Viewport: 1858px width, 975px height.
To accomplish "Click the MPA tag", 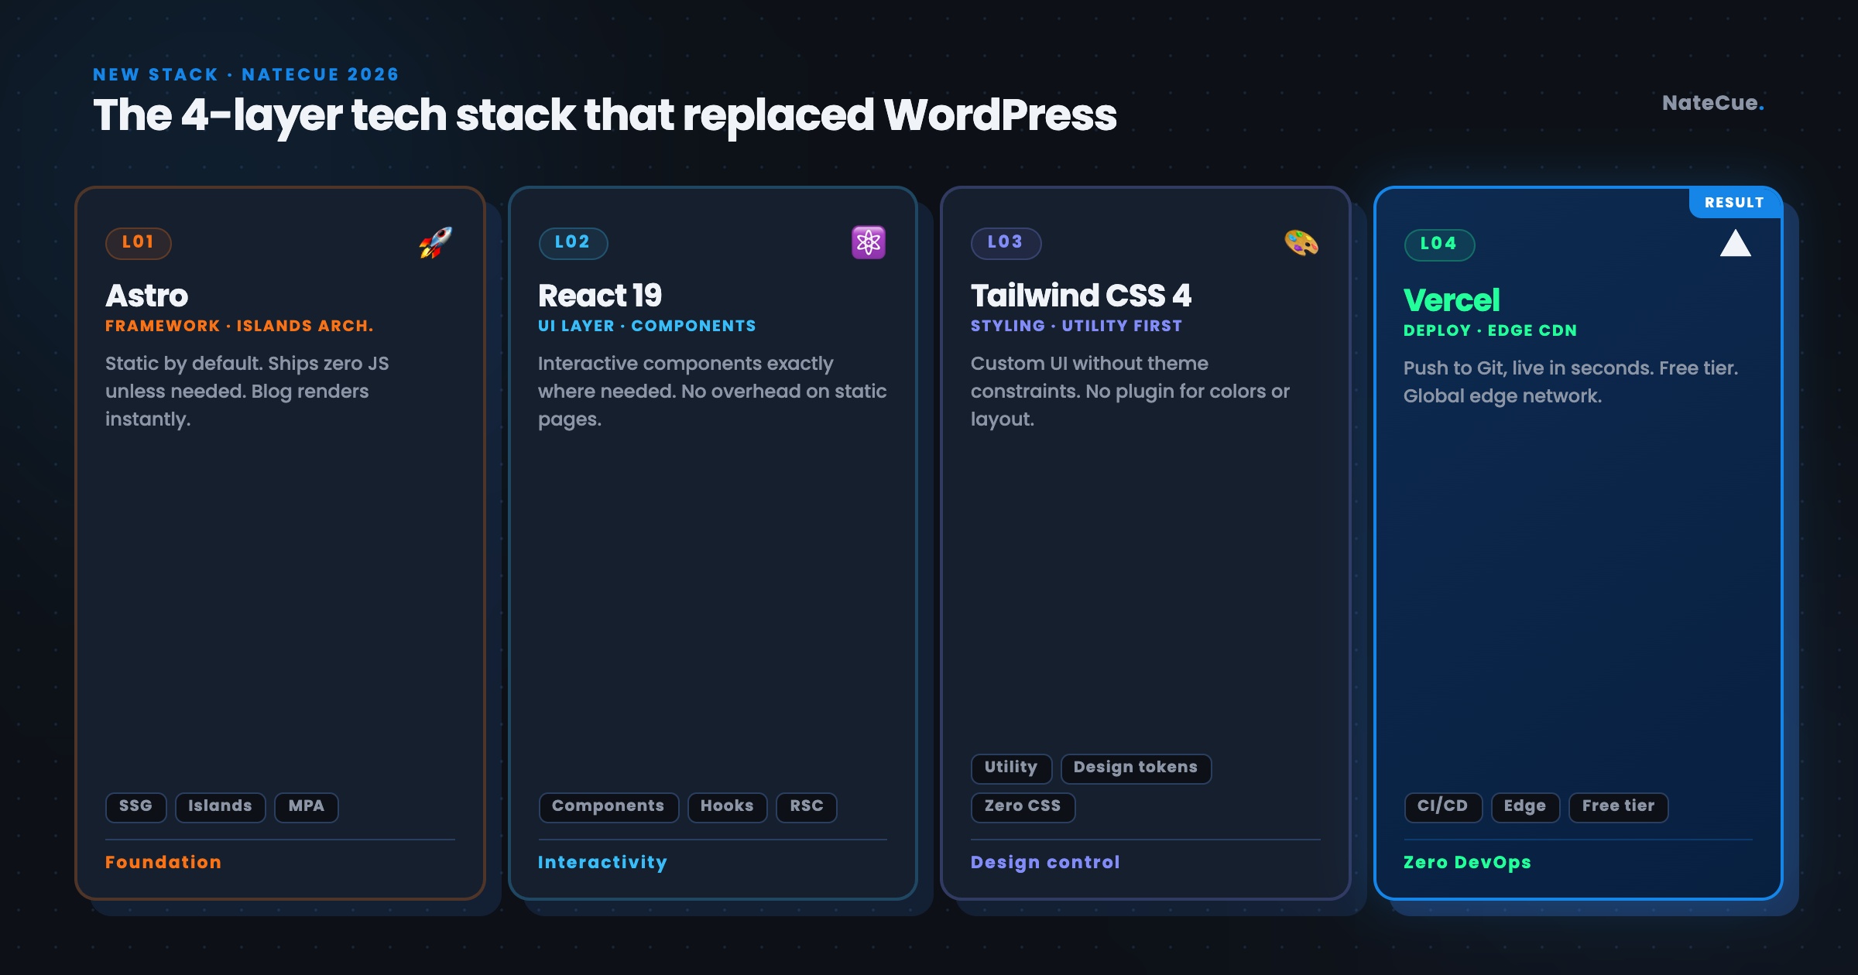I will 307,807.
